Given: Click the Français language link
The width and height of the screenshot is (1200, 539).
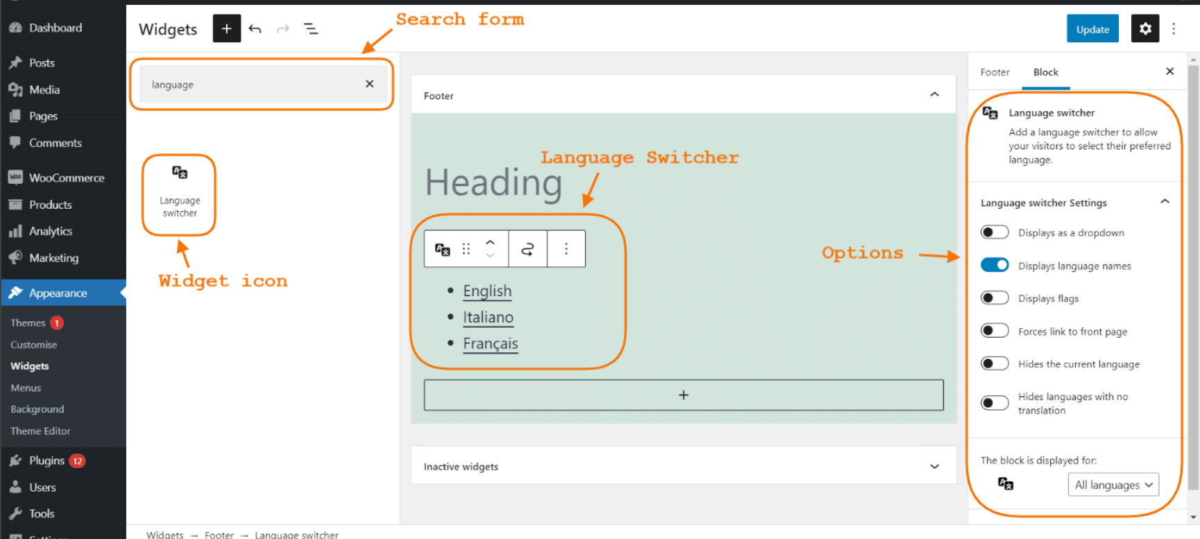Looking at the screenshot, I should [490, 344].
